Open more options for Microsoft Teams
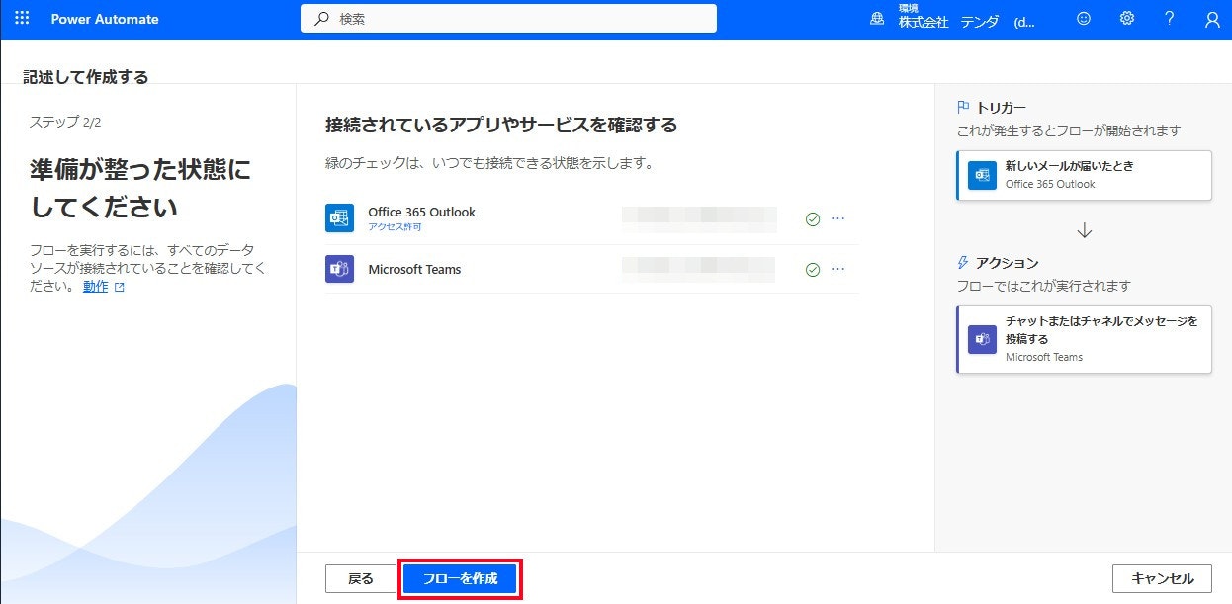Screen dimensions: 1232x604 (x=838, y=269)
